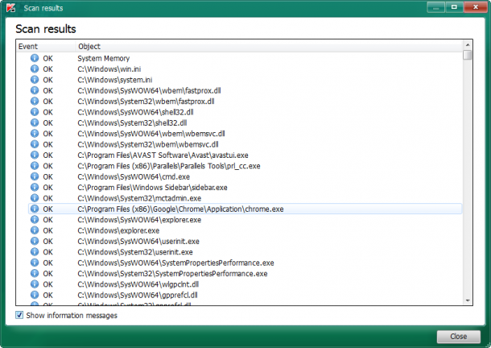Image resolution: width=491 pixels, height=348 pixels.
Task: Click scrollbar down arrow in results list
Action: [468, 300]
